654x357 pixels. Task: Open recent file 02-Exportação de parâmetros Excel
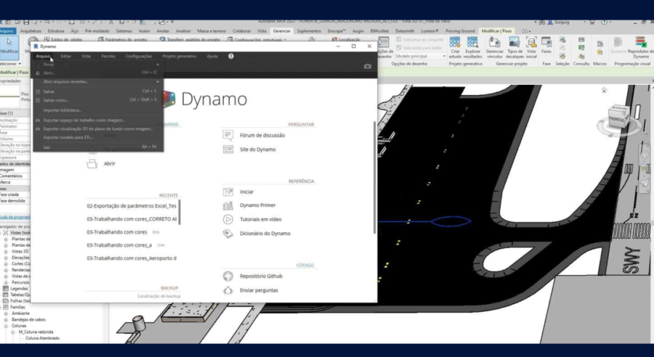tap(132, 206)
